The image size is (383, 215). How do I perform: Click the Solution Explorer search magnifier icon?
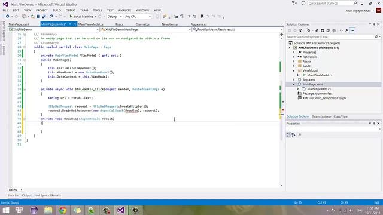click(x=376, y=37)
